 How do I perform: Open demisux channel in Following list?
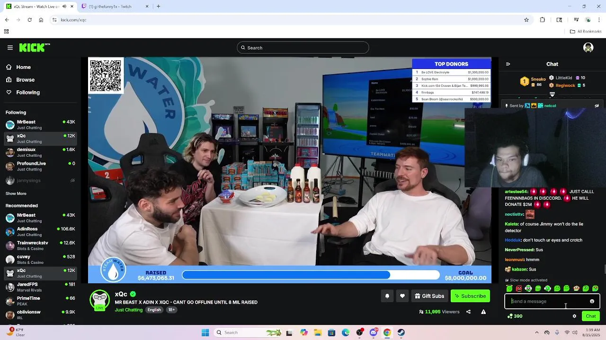41,152
